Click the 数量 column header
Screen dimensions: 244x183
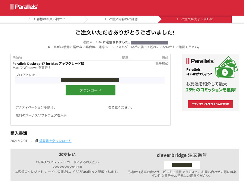125,57
